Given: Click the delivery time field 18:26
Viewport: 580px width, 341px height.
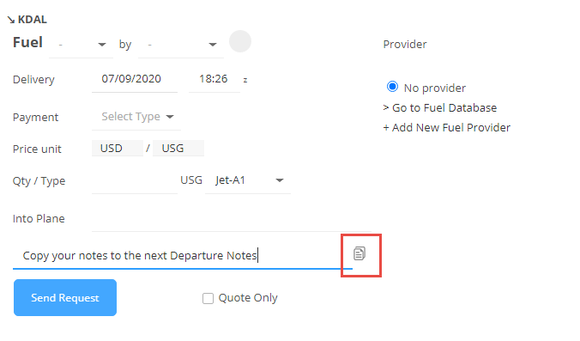Looking at the screenshot, I should (214, 79).
